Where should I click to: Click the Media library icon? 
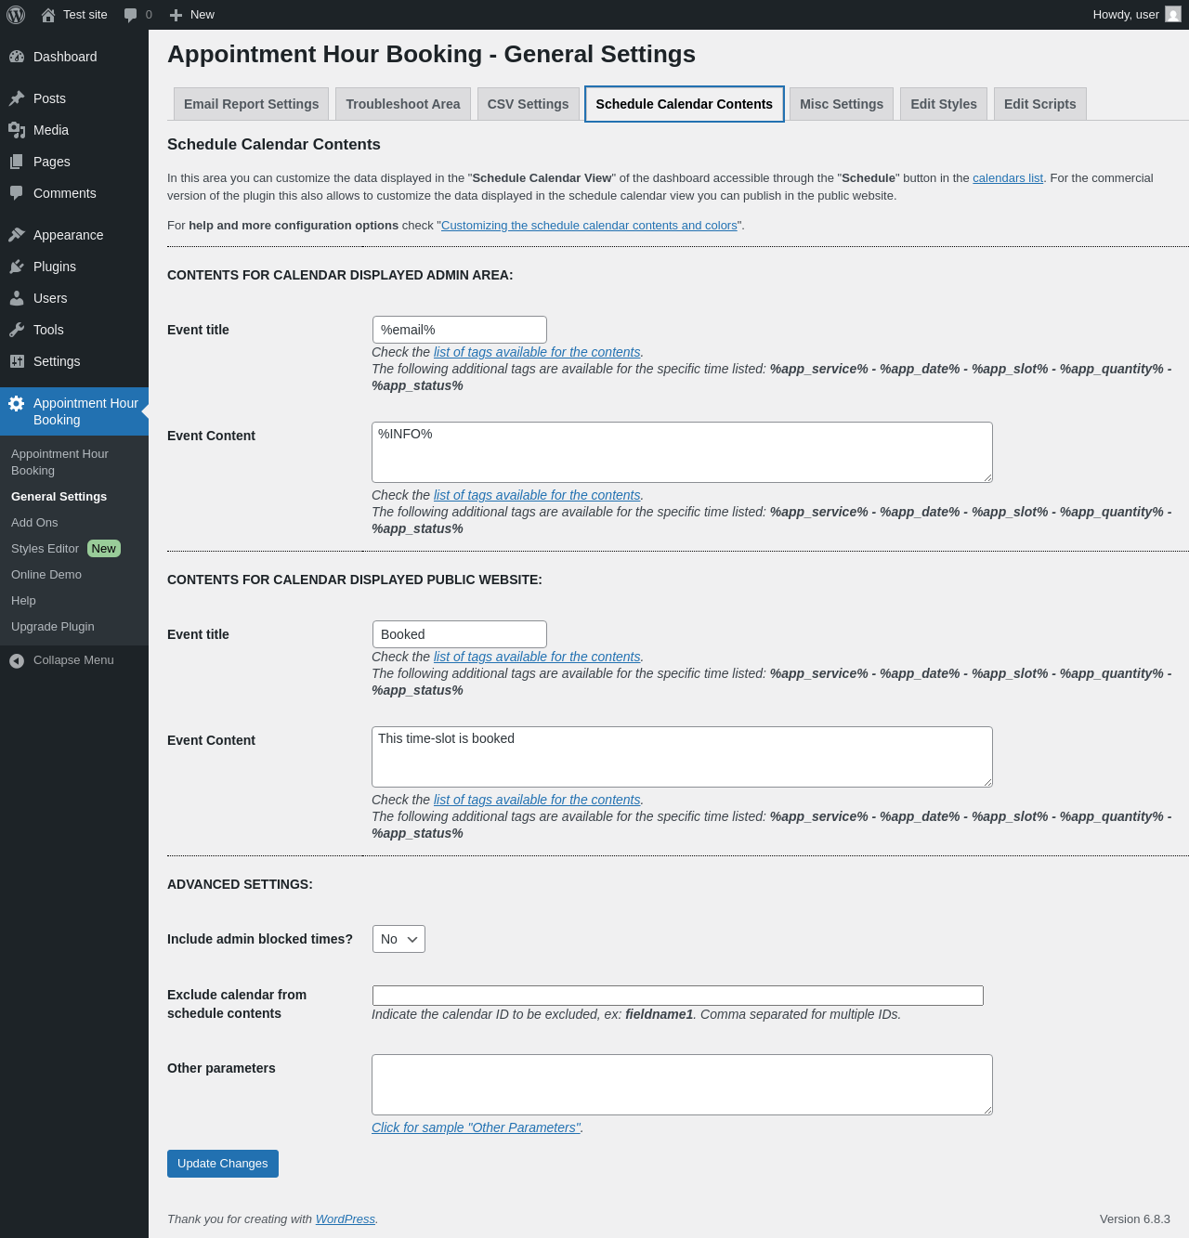point(17,130)
